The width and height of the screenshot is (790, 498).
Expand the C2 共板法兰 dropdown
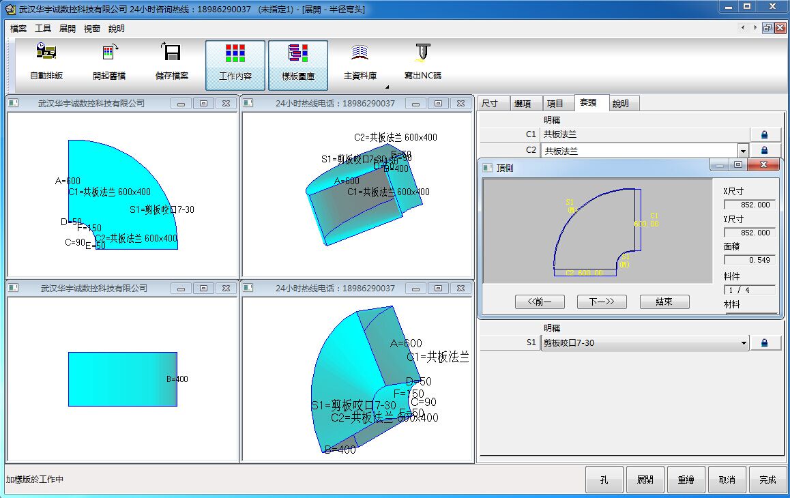click(x=742, y=151)
